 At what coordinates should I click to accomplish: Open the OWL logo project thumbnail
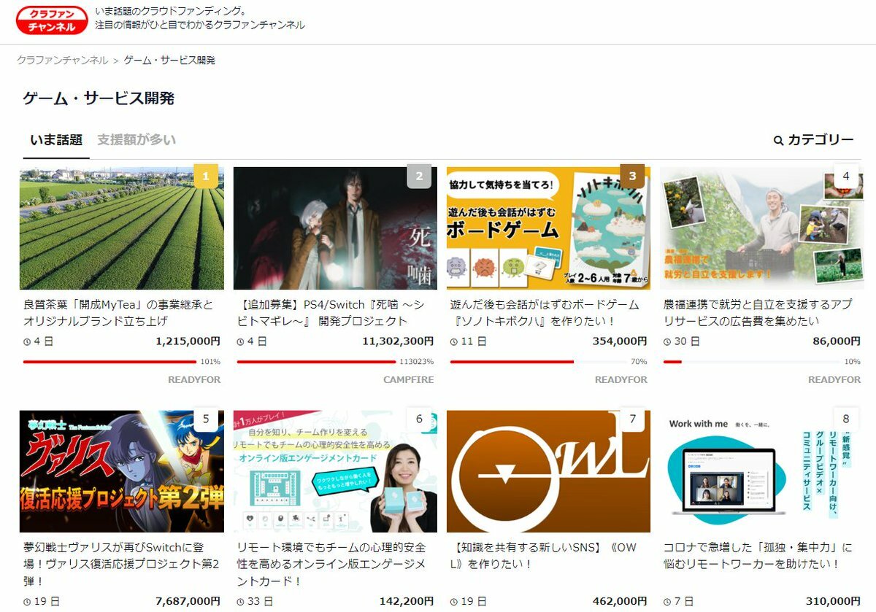548,471
